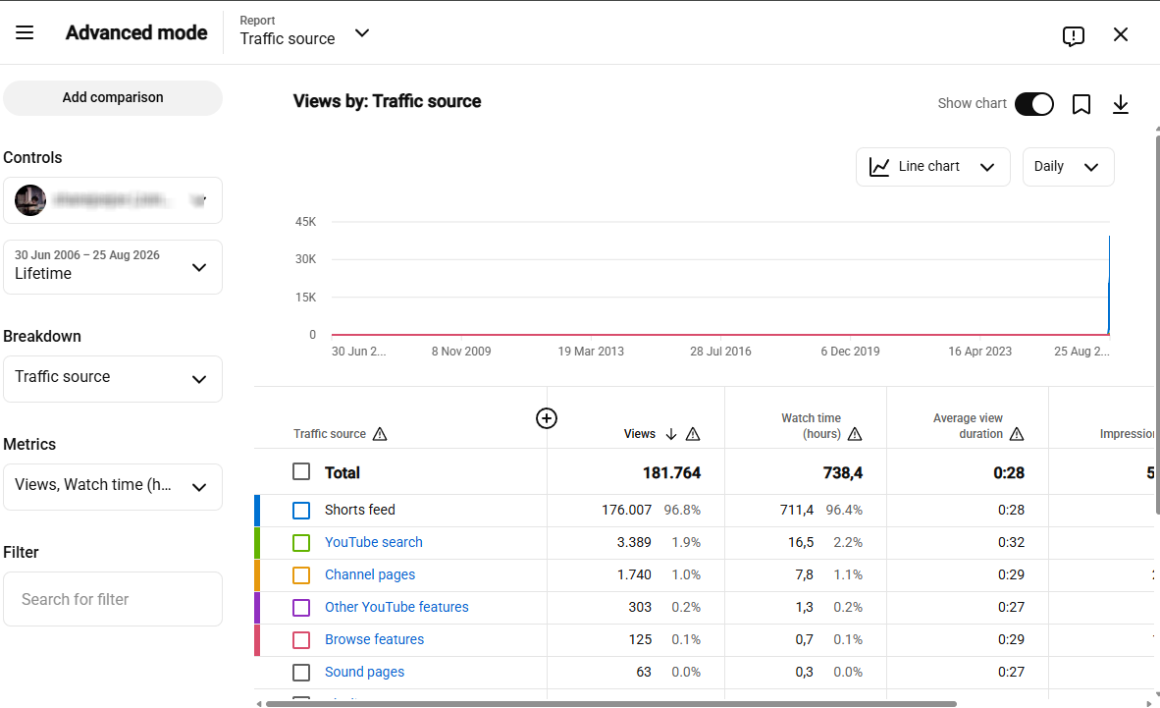Open the Line chart type dropdown
Image resolution: width=1160 pixels, height=708 pixels.
point(932,167)
